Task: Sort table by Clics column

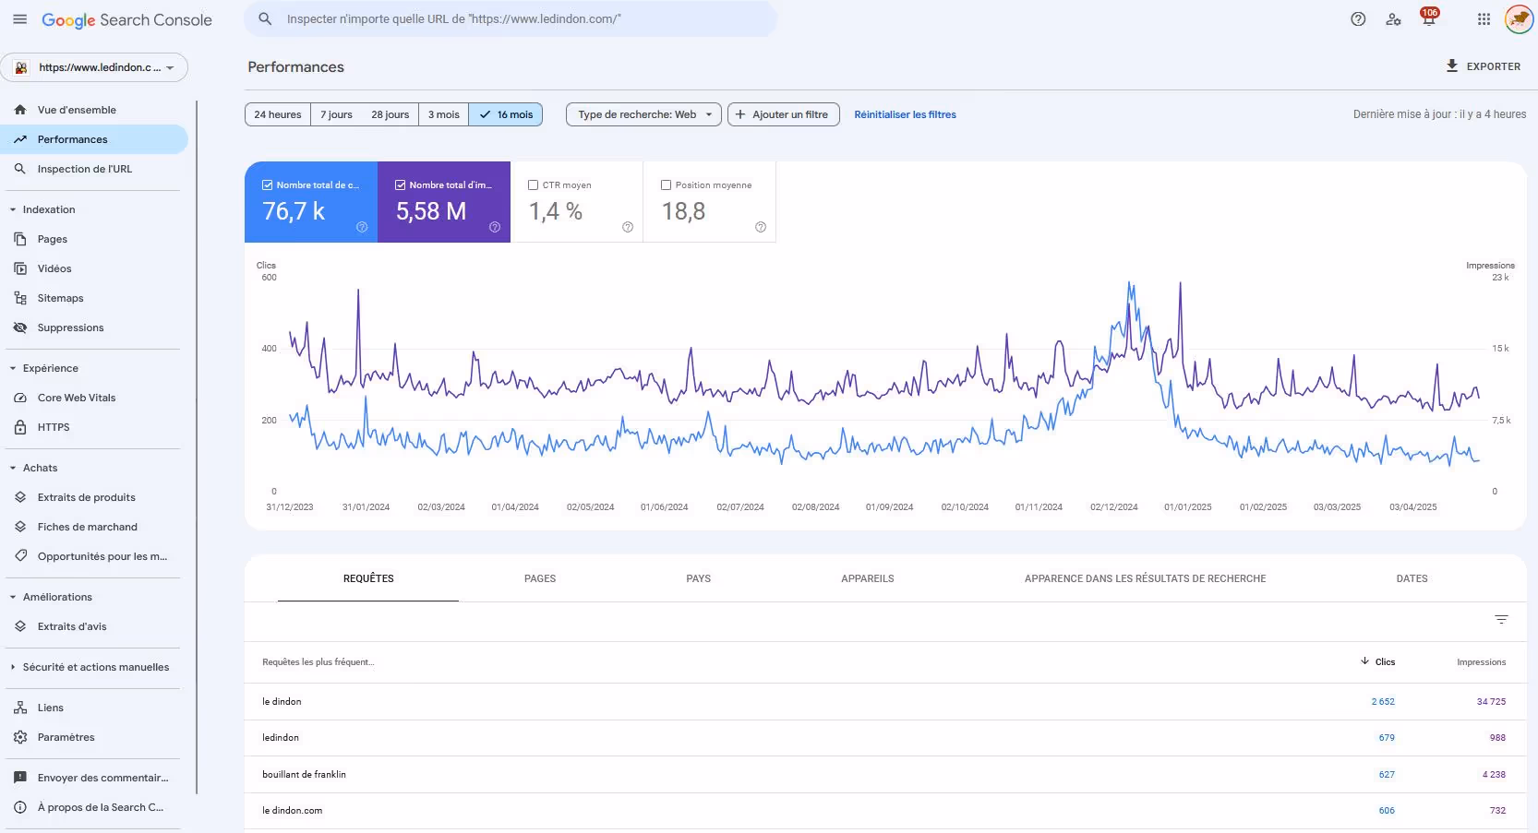Action: point(1377,661)
